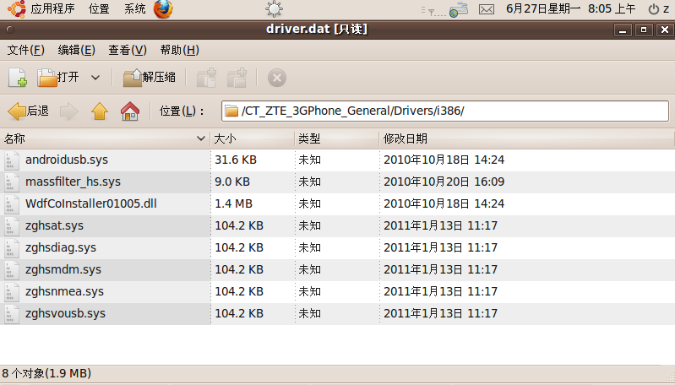Sort by the 类型 column header
This screenshot has width=675, height=385.
336,138
